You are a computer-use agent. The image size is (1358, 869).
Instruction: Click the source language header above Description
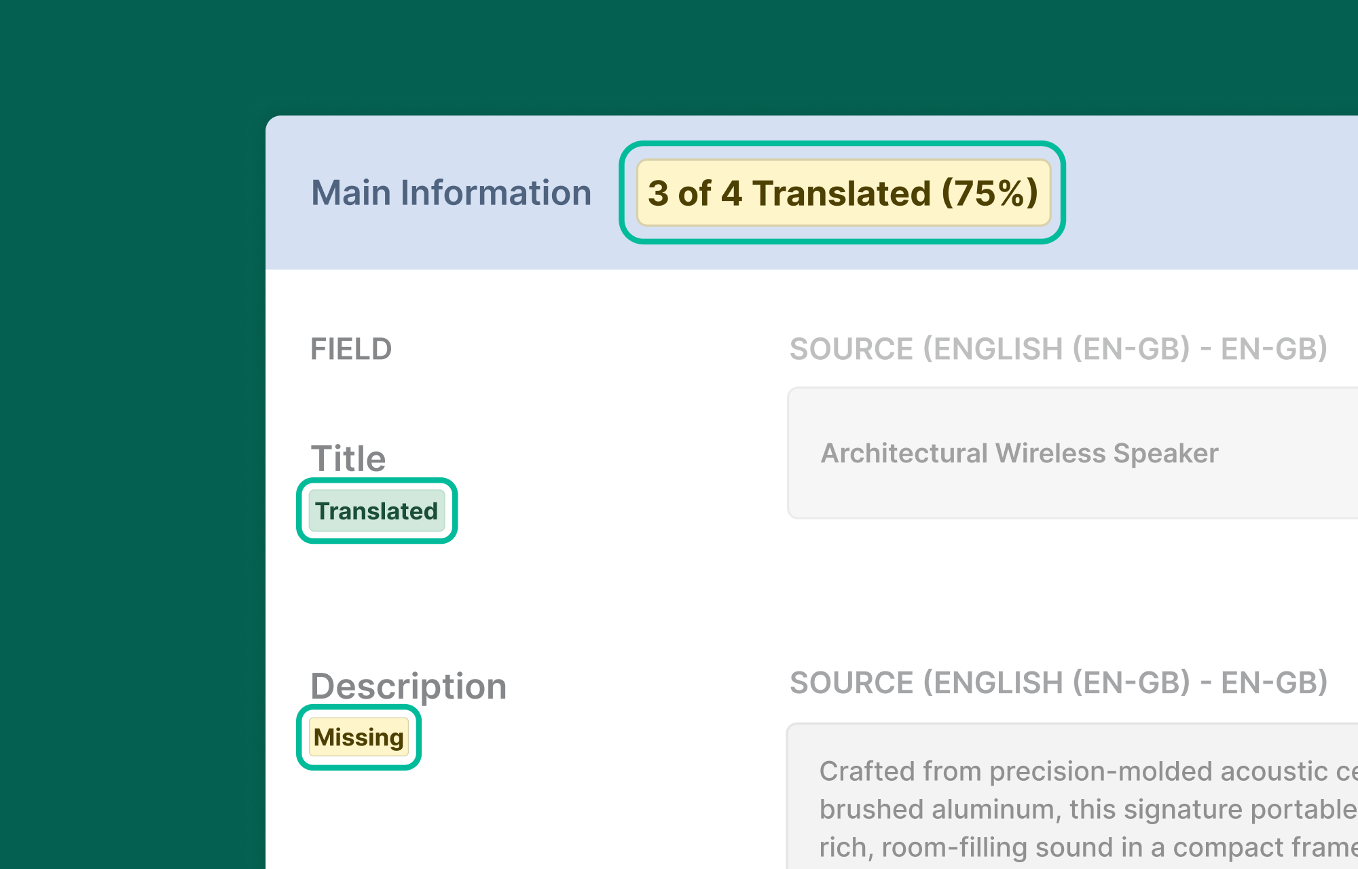click(1059, 683)
